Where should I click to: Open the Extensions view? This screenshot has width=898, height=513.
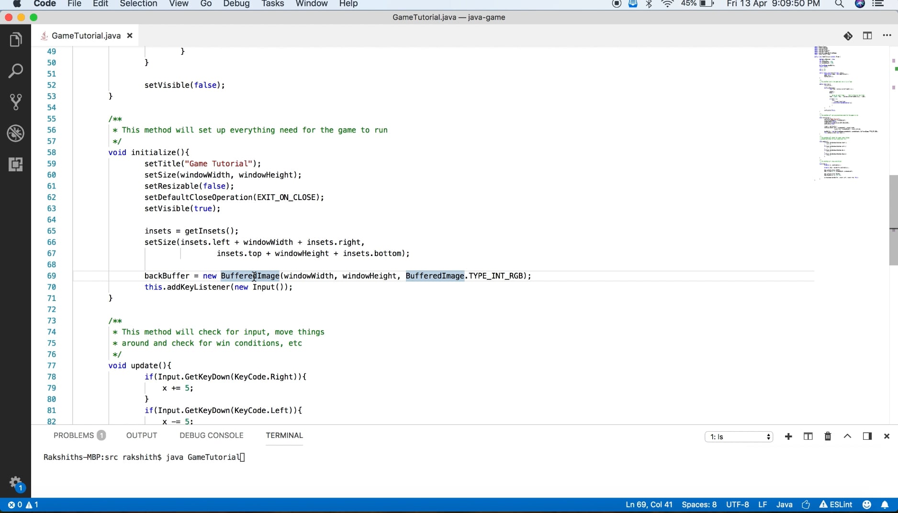point(16,165)
